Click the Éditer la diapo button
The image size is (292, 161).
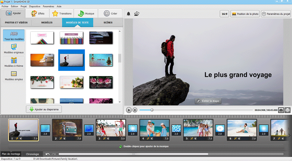click(208, 101)
